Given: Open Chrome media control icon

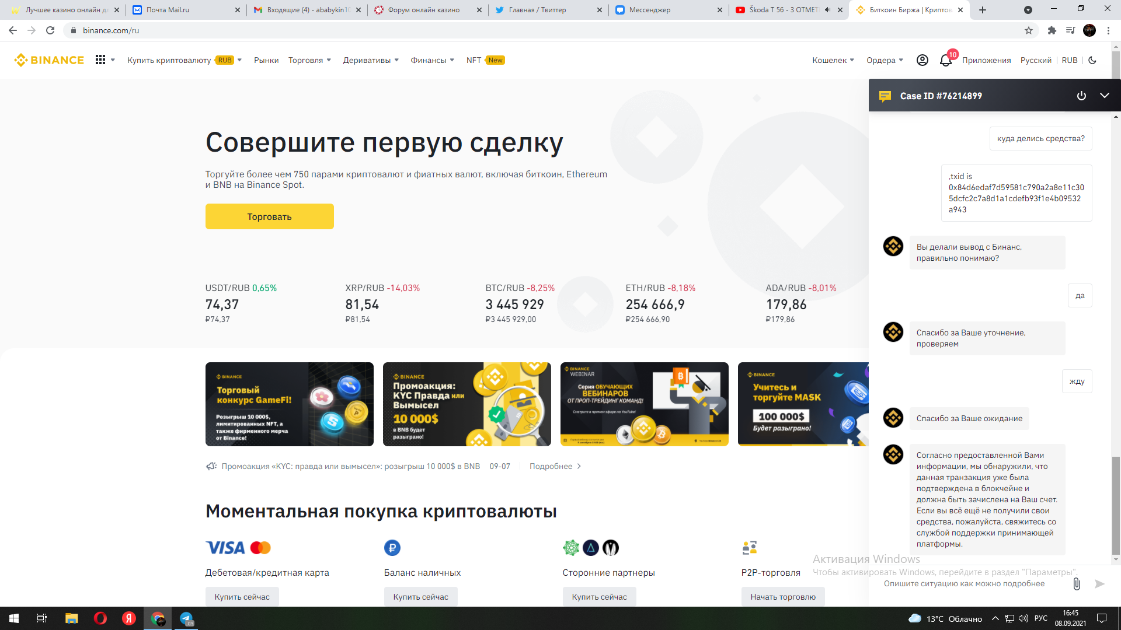Looking at the screenshot, I should [1070, 30].
